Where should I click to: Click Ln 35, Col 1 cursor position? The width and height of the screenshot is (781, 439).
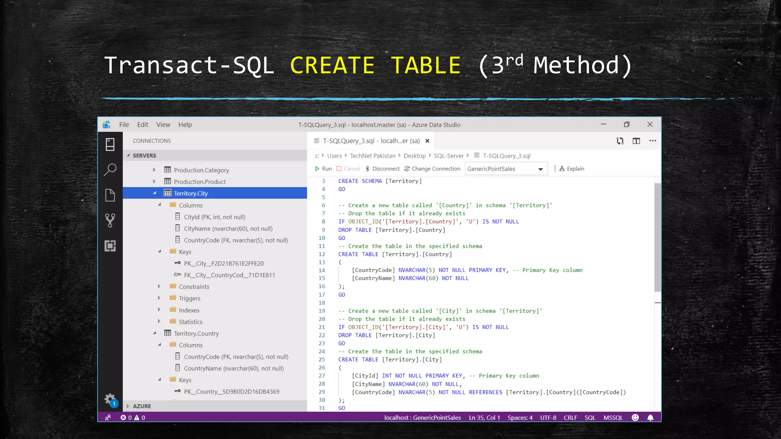click(x=484, y=418)
